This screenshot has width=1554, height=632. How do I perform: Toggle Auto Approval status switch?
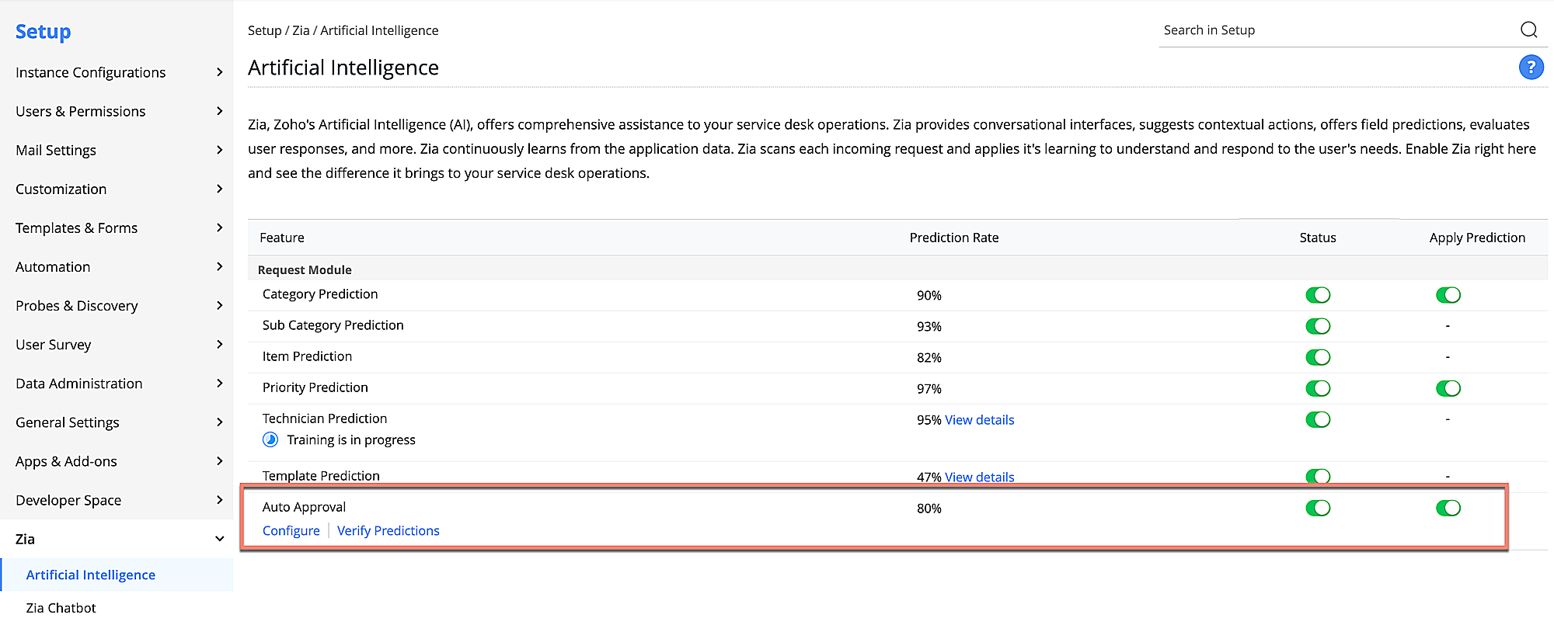pyautogui.click(x=1318, y=508)
